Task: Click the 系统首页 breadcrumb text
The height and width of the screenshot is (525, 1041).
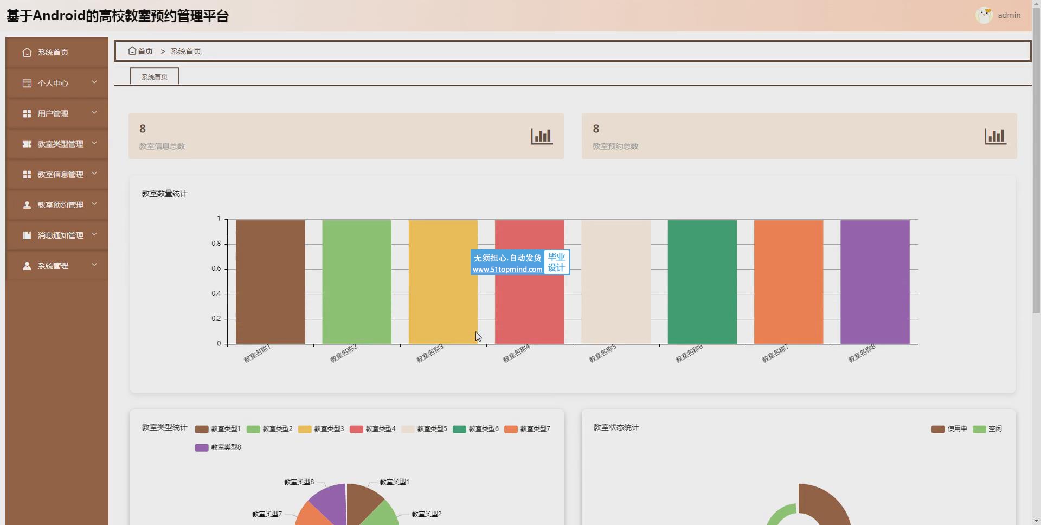Action: coord(186,51)
